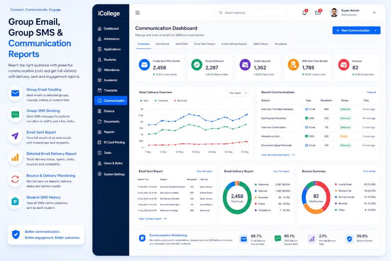Click the green Emails Delivered checkmark icon
The height and width of the screenshot is (261, 391).
pos(197,65)
